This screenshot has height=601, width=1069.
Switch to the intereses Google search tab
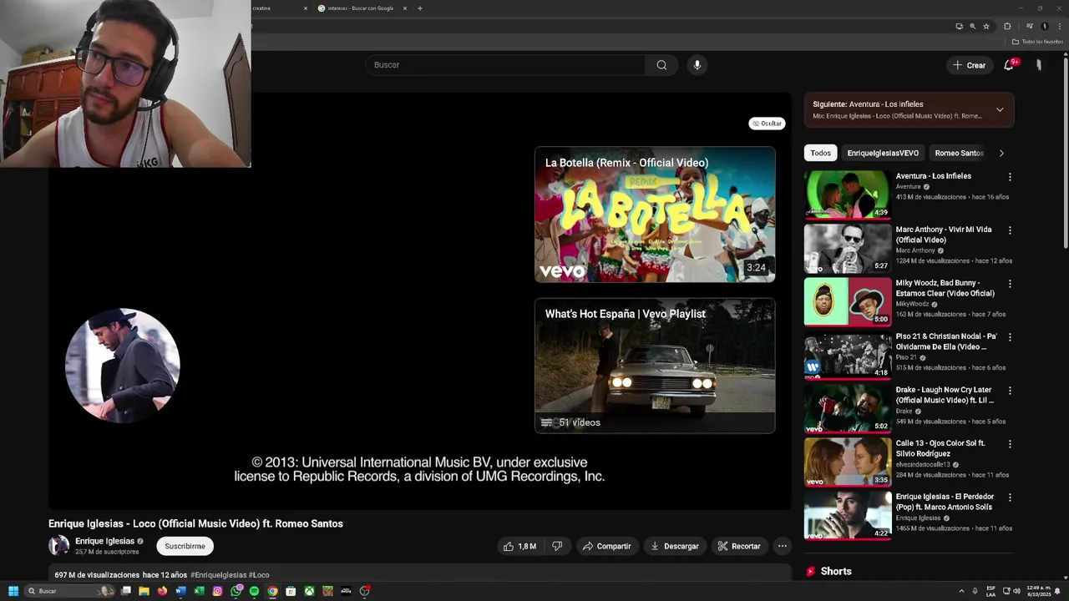[x=360, y=8]
